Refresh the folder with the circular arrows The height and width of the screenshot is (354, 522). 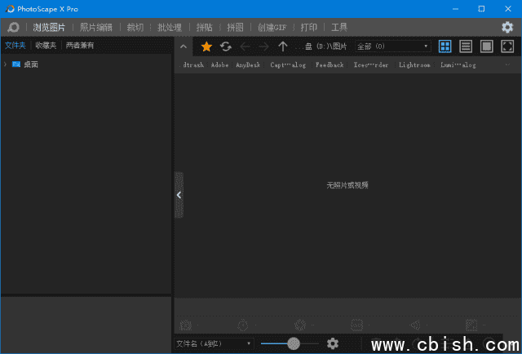226,46
